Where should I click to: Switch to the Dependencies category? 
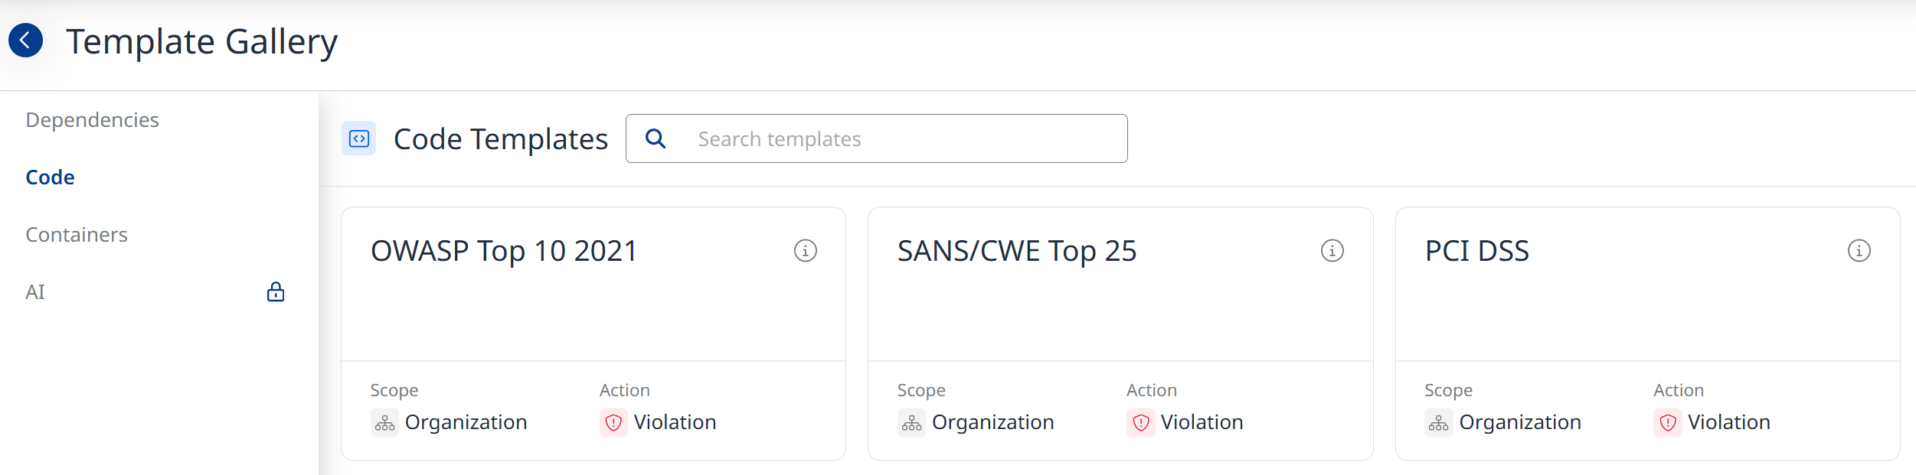click(x=92, y=120)
